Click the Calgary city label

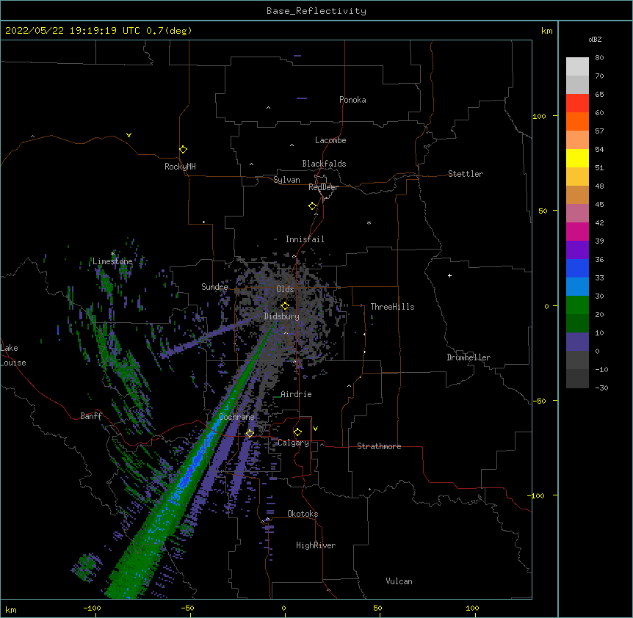tap(294, 443)
